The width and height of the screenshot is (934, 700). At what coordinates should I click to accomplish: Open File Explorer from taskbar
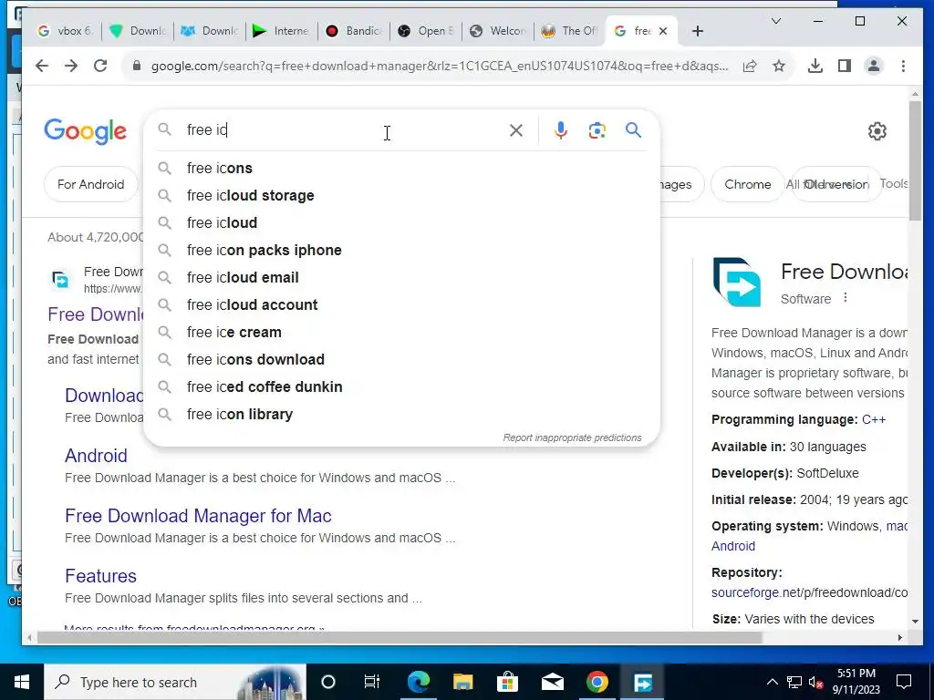[x=462, y=682]
